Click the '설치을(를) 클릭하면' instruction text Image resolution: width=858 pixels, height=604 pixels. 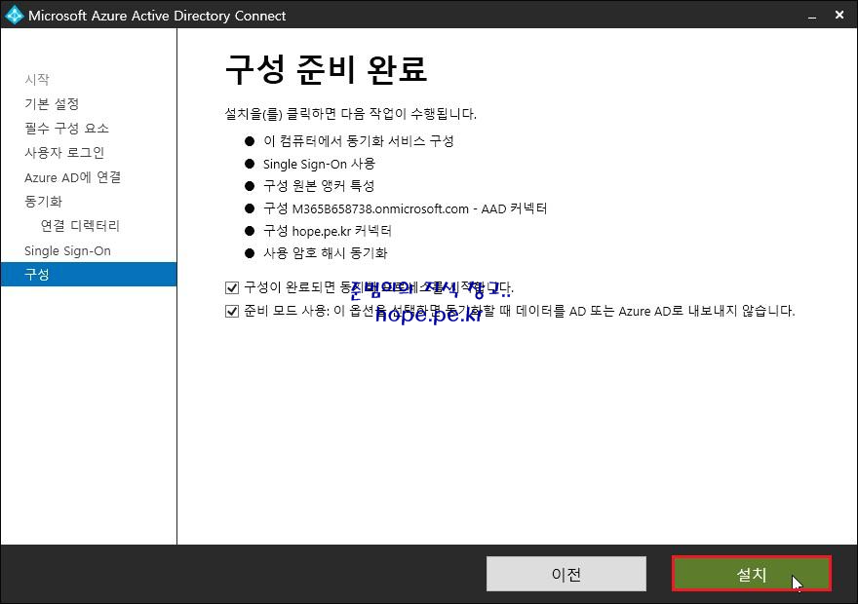click(351, 114)
